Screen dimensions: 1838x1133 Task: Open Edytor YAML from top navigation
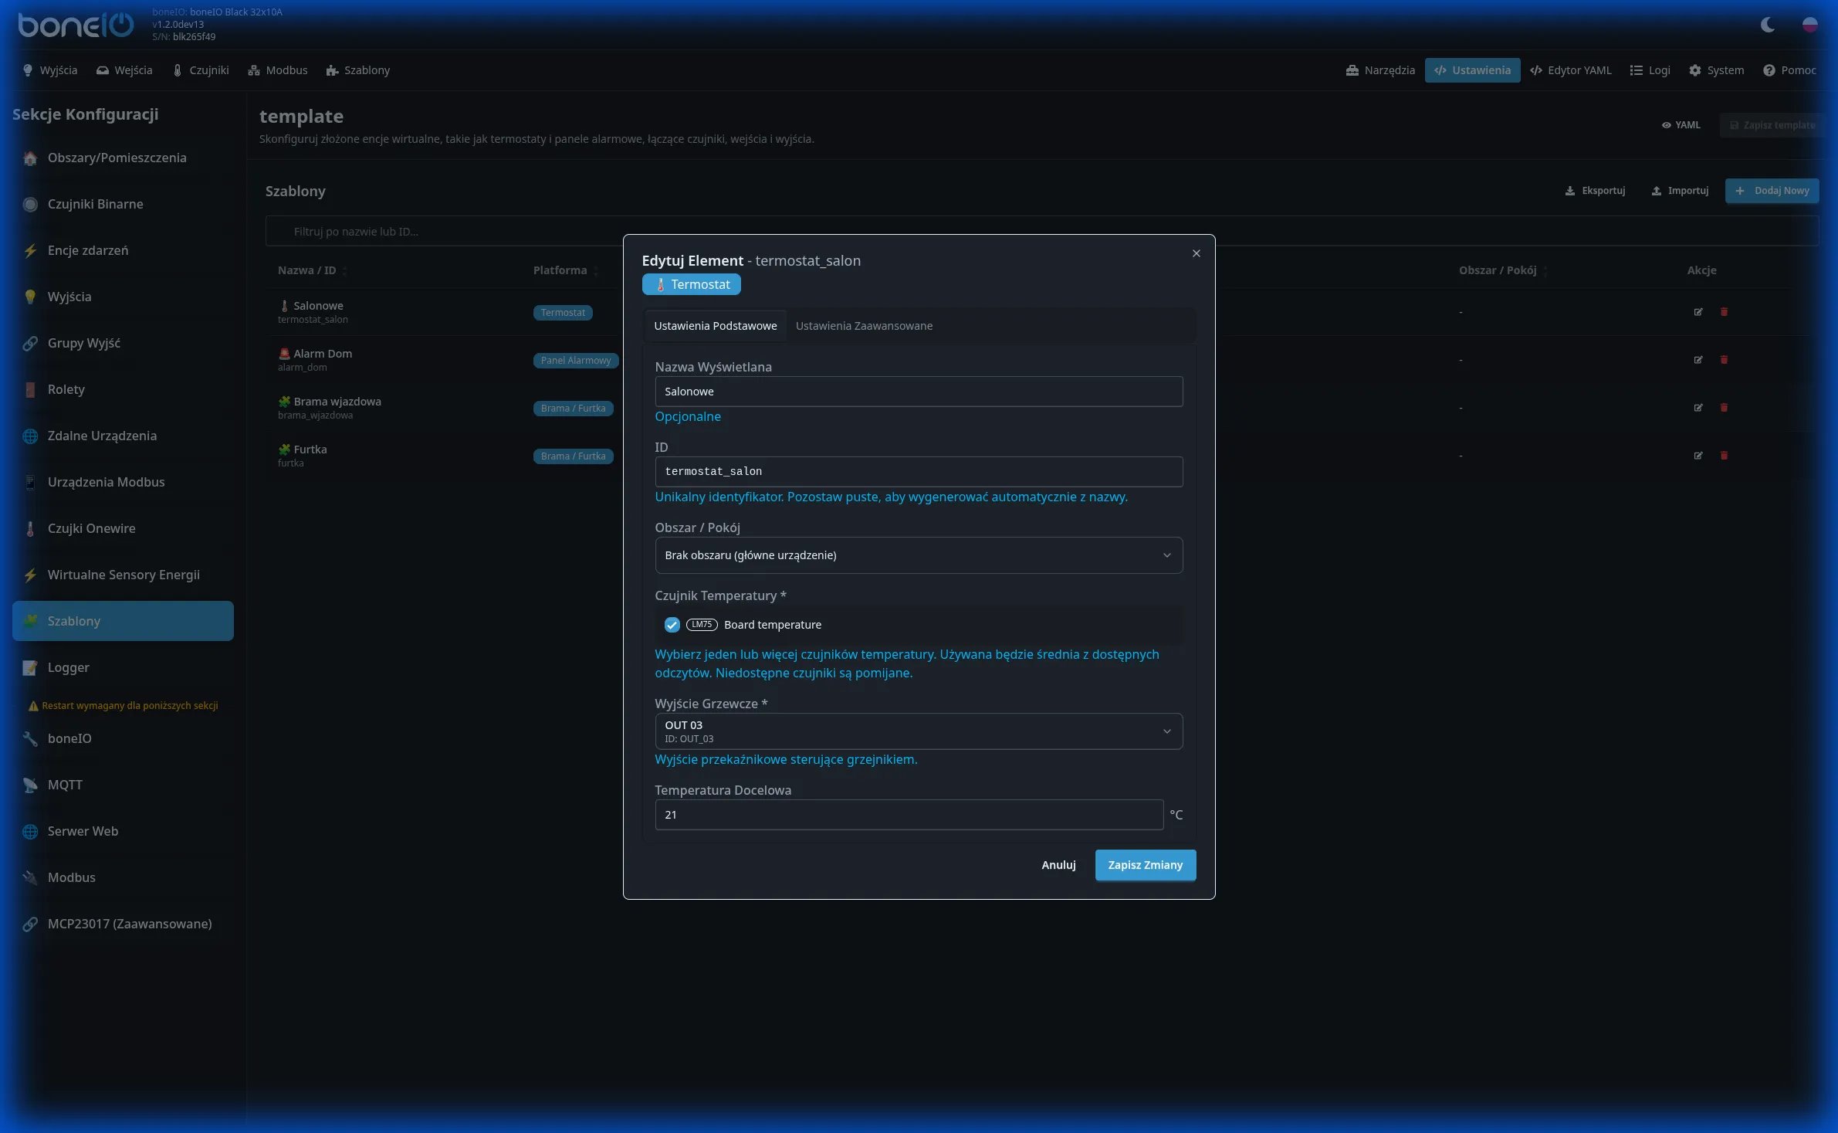click(1570, 70)
